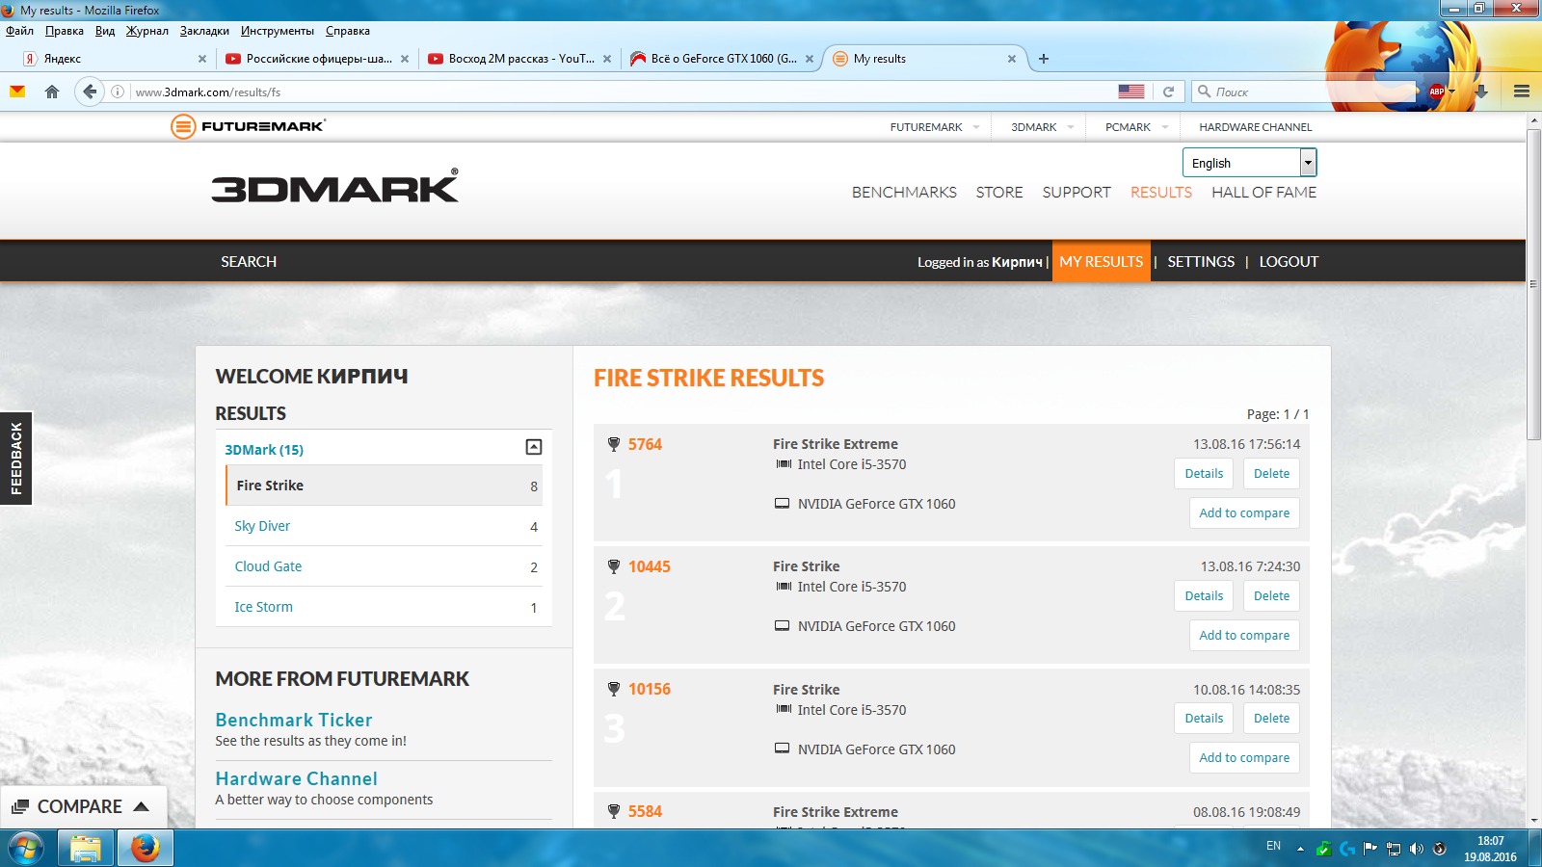Close the GeForce GTX 1060 tab
Screen dimensions: 1542x867
click(810, 59)
